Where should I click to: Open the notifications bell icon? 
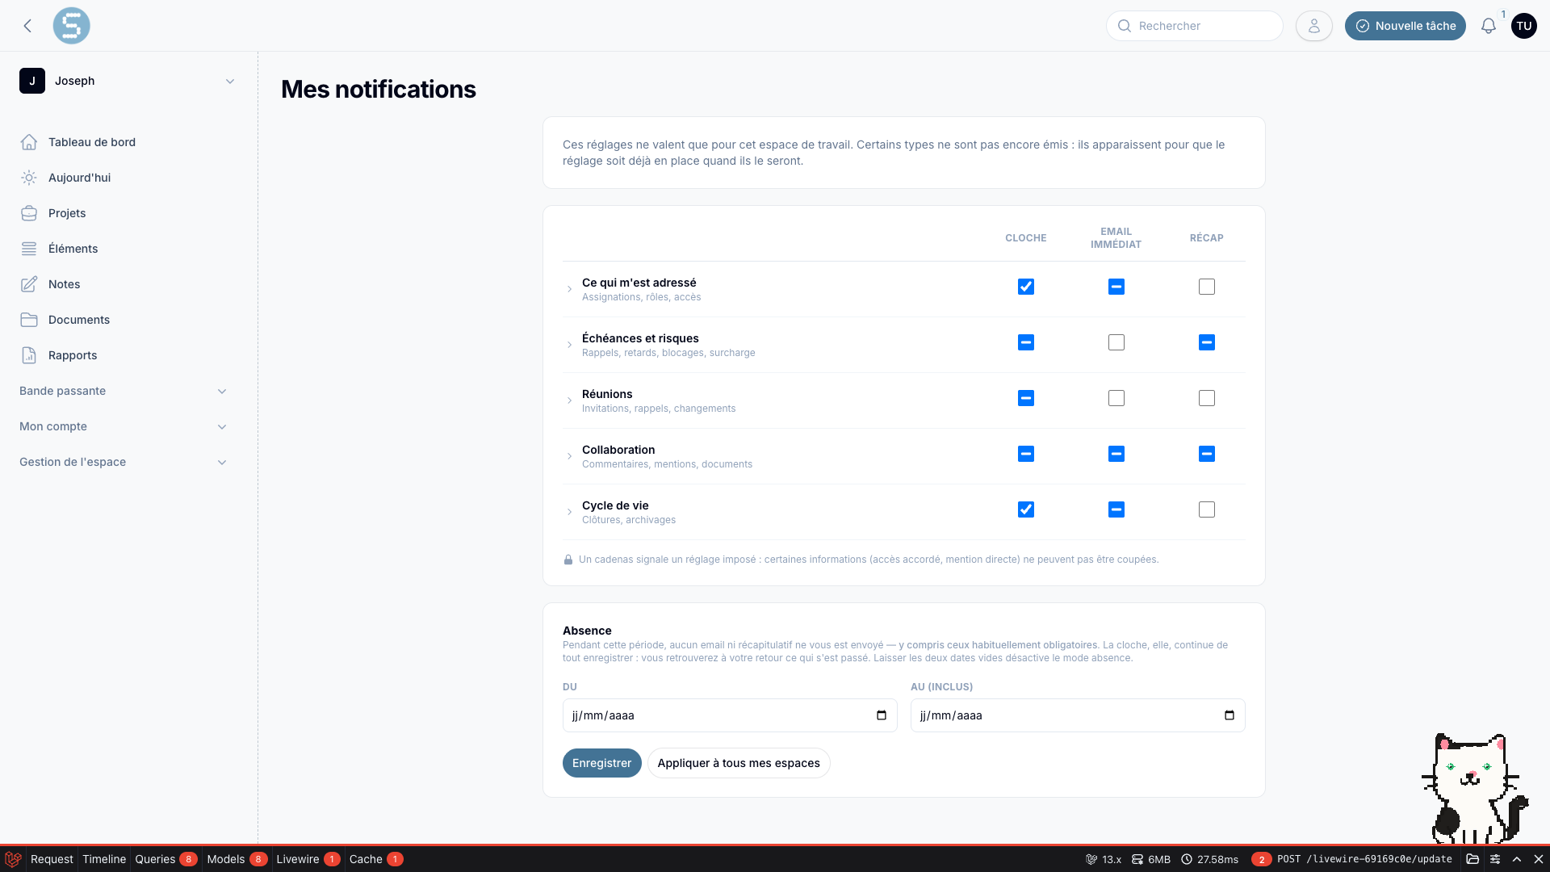(x=1488, y=26)
